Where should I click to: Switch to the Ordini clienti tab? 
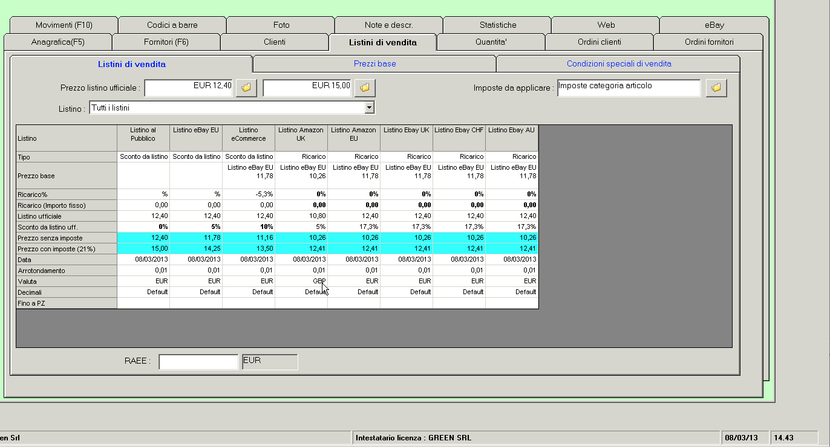pyautogui.click(x=599, y=42)
